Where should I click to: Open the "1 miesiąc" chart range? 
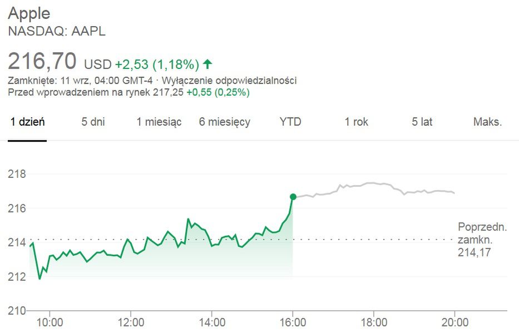pyautogui.click(x=159, y=122)
